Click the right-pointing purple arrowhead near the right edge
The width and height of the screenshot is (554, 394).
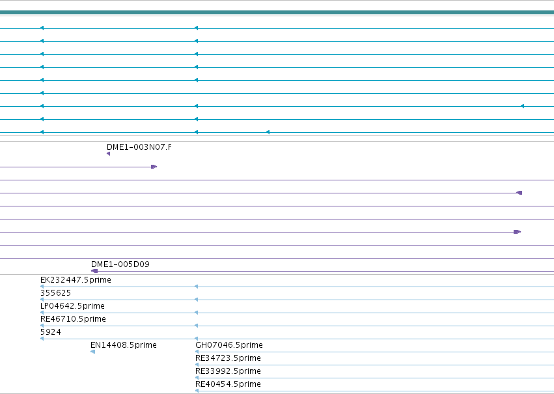(518, 232)
